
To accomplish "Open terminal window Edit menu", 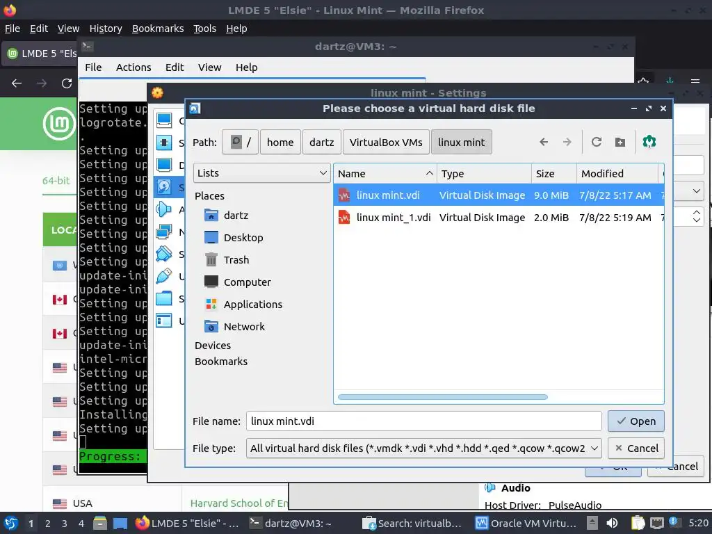I will (175, 67).
